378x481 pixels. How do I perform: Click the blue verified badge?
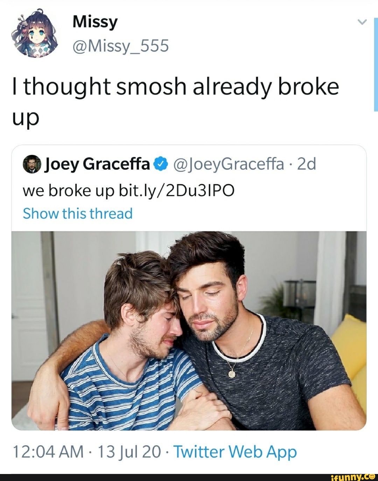(160, 164)
